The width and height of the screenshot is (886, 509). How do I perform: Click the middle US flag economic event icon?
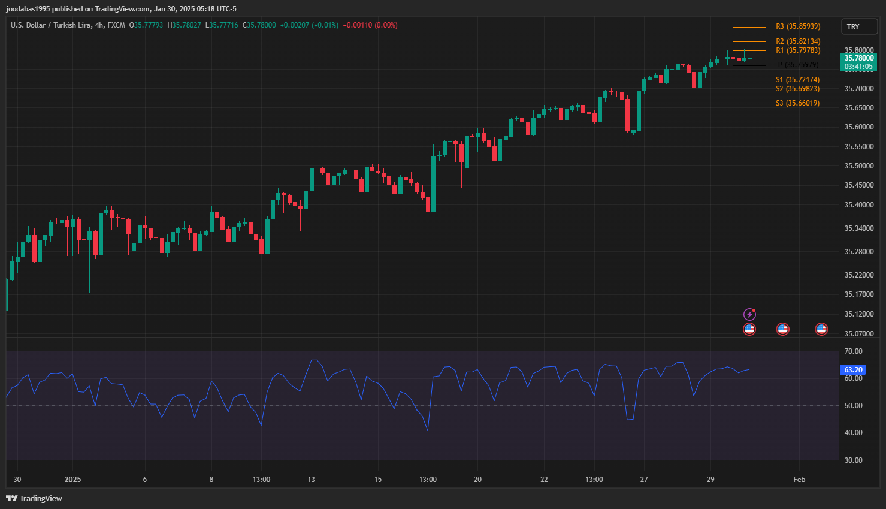point(782,329)
